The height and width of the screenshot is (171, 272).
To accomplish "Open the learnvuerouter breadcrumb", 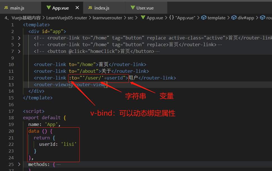I will [x=107, y=18].
